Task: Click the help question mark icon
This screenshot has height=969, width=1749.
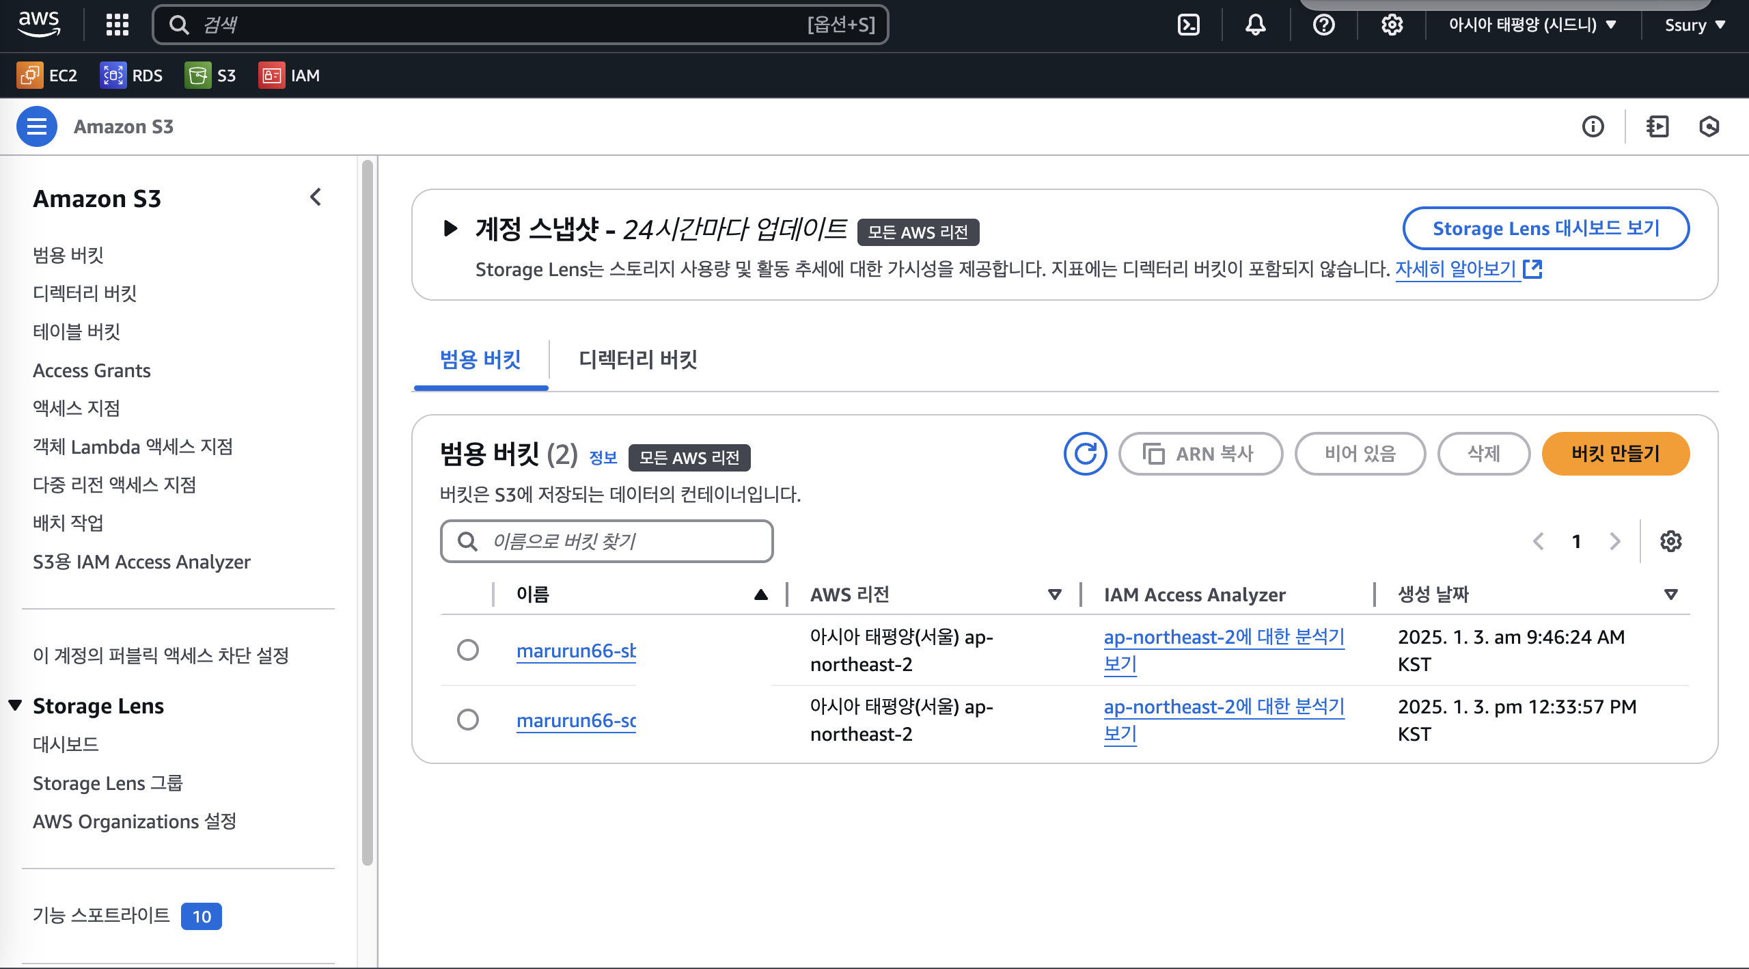Action: [x=1323, y=25]
